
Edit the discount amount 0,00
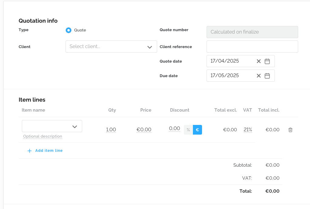pos(174,129)
